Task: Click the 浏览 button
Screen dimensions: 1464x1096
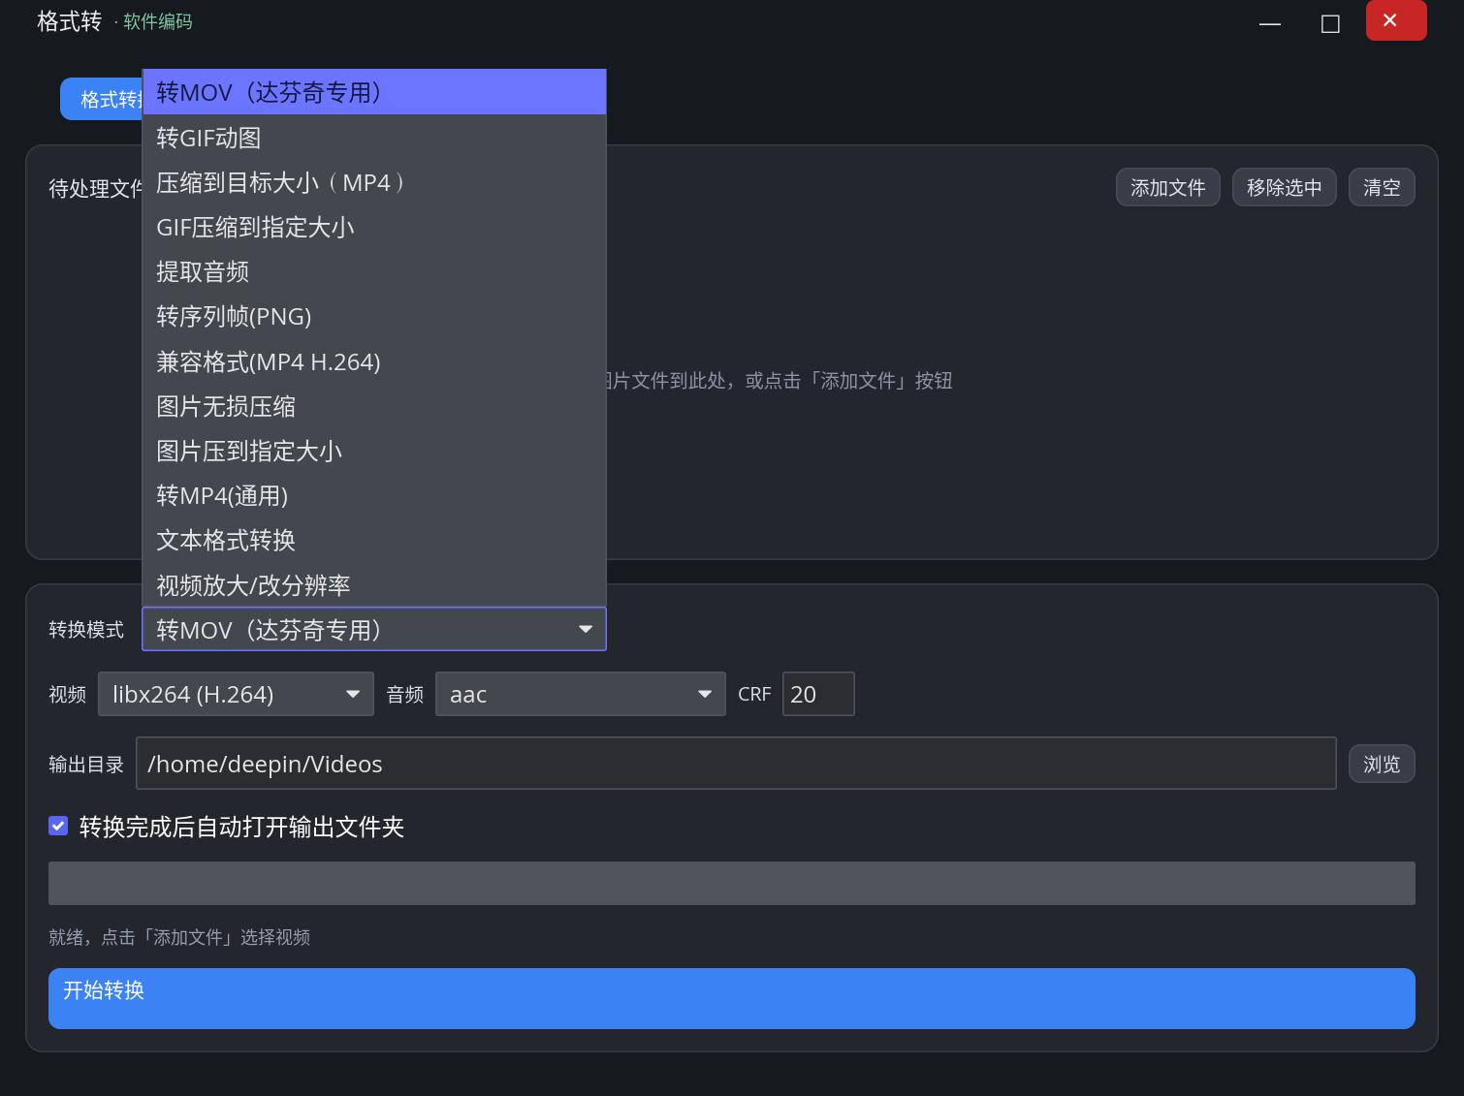Action: [x=1382, y=764]
